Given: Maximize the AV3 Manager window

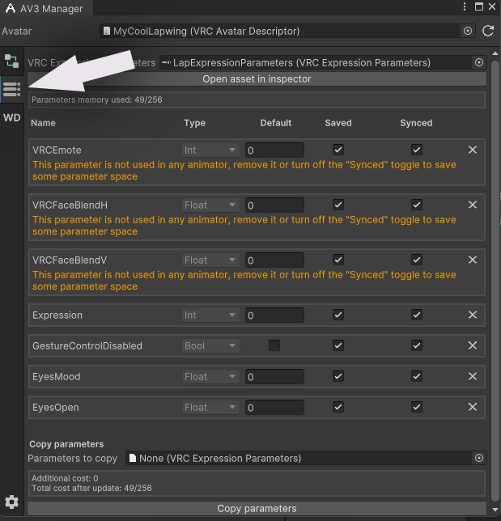Looking at the screenshot, I should pyautogui.click(x=479, y=6).
